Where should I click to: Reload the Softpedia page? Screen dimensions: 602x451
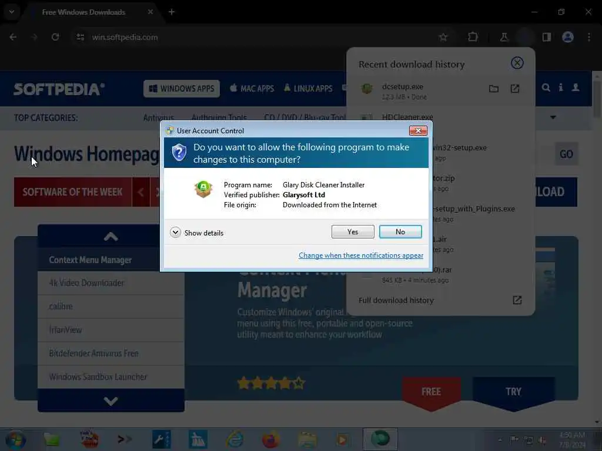click(x=55, y=37)
